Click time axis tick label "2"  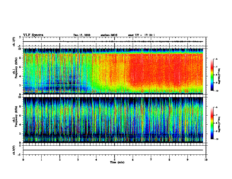60,160
